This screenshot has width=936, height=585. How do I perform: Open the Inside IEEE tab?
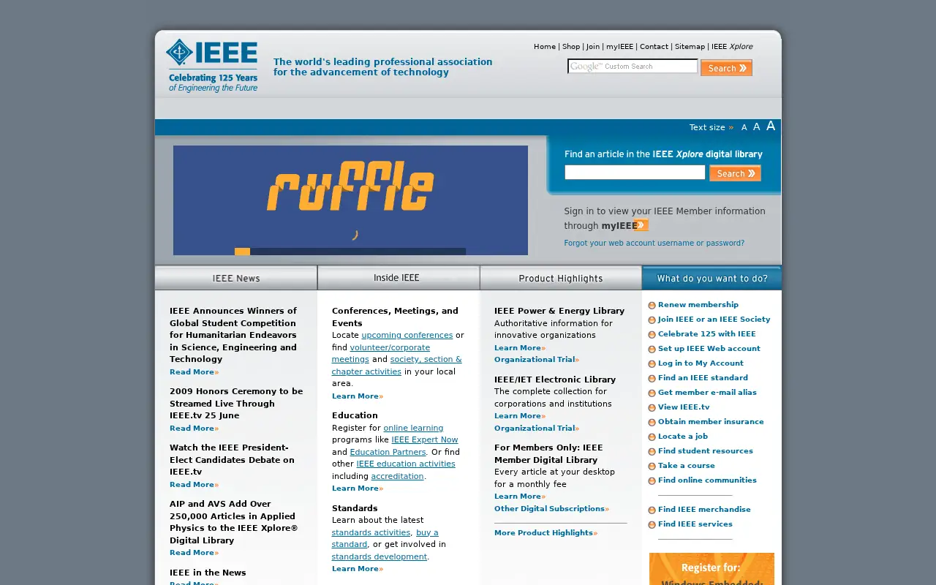(399, 278)
